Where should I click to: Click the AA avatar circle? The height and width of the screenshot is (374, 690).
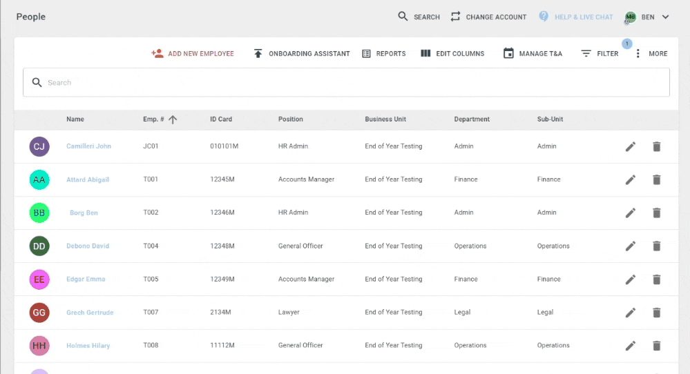(x=39, y=179)
